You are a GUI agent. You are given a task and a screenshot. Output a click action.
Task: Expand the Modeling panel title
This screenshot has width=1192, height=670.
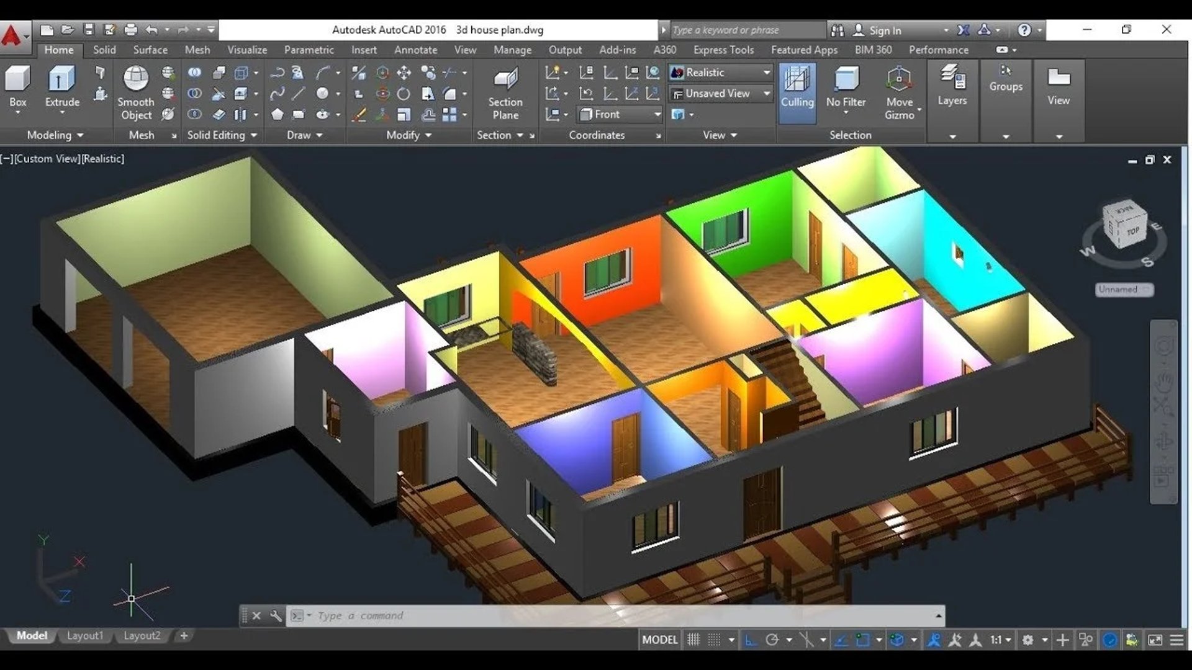pos(55,135)
